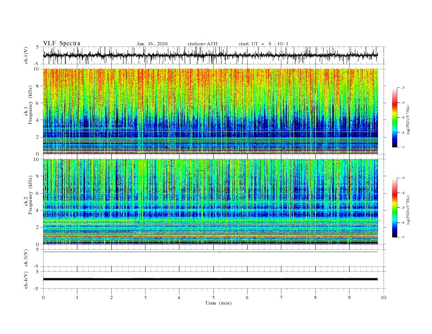Click the "ch.4(V)" axis label

26,280
